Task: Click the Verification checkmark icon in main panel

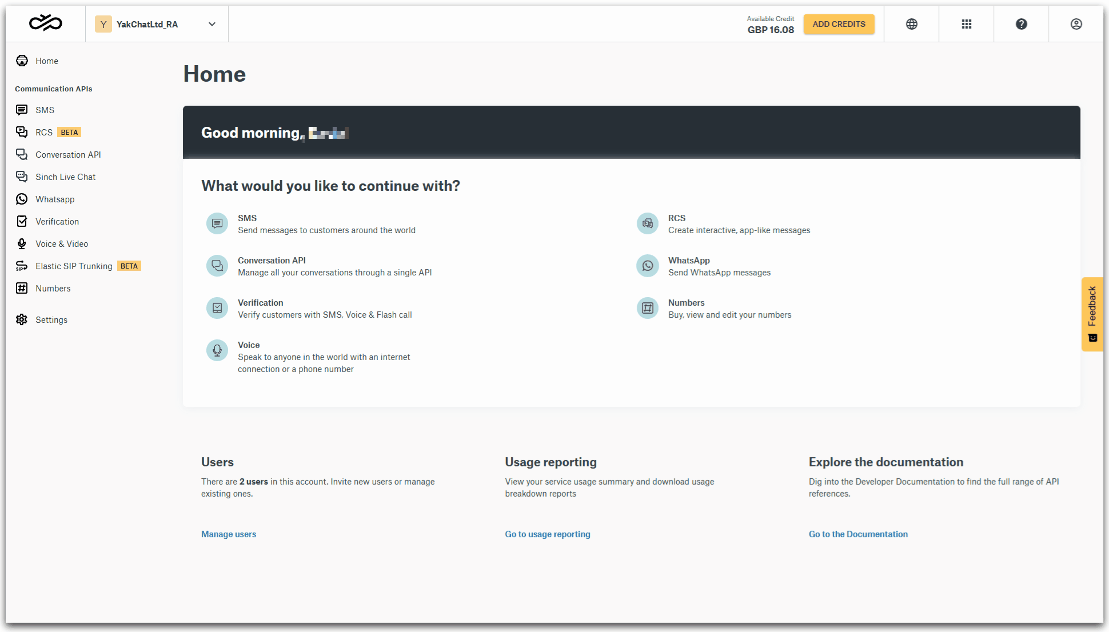Action: 217,308
